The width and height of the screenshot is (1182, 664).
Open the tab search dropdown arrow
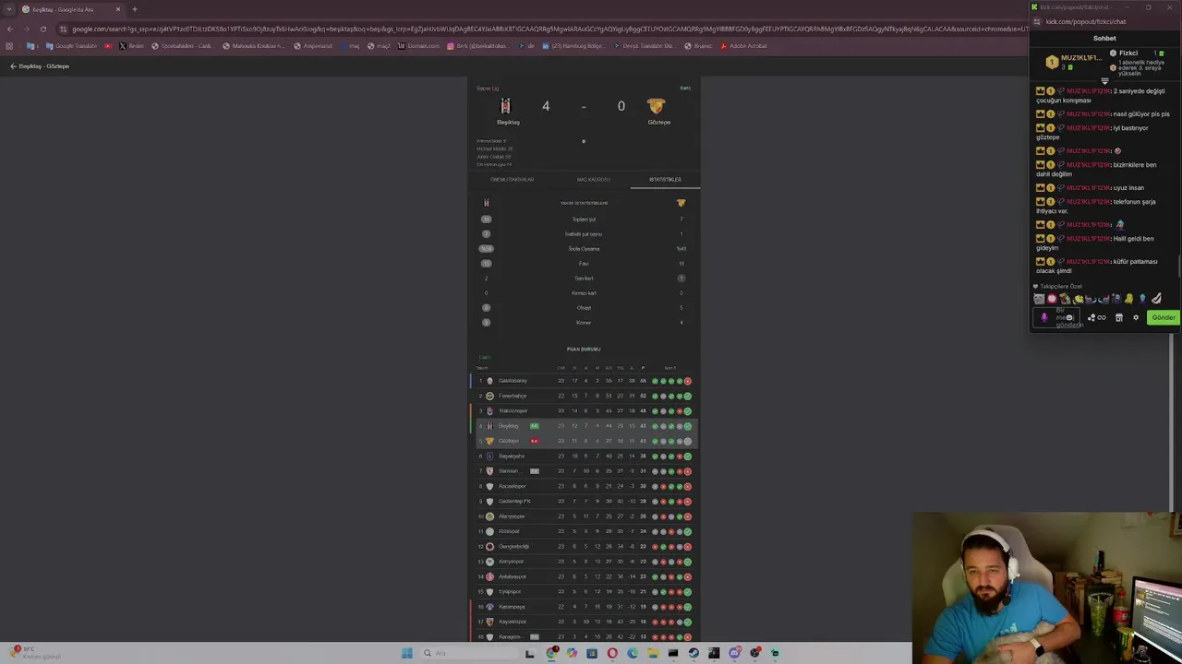pos(9,9)
